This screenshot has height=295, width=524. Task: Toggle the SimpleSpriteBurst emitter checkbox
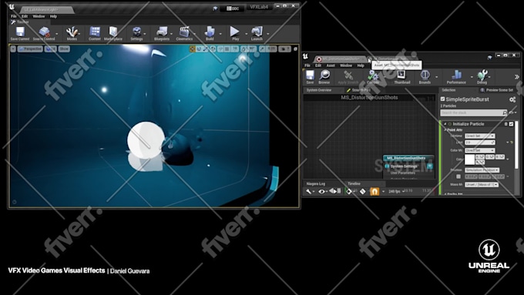point(442,99)
